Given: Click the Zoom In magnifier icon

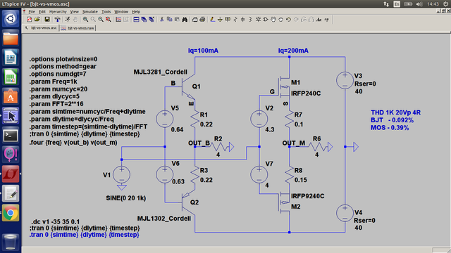Looking at the screenshot, I should pyautogui.click(x=85, y=20).
